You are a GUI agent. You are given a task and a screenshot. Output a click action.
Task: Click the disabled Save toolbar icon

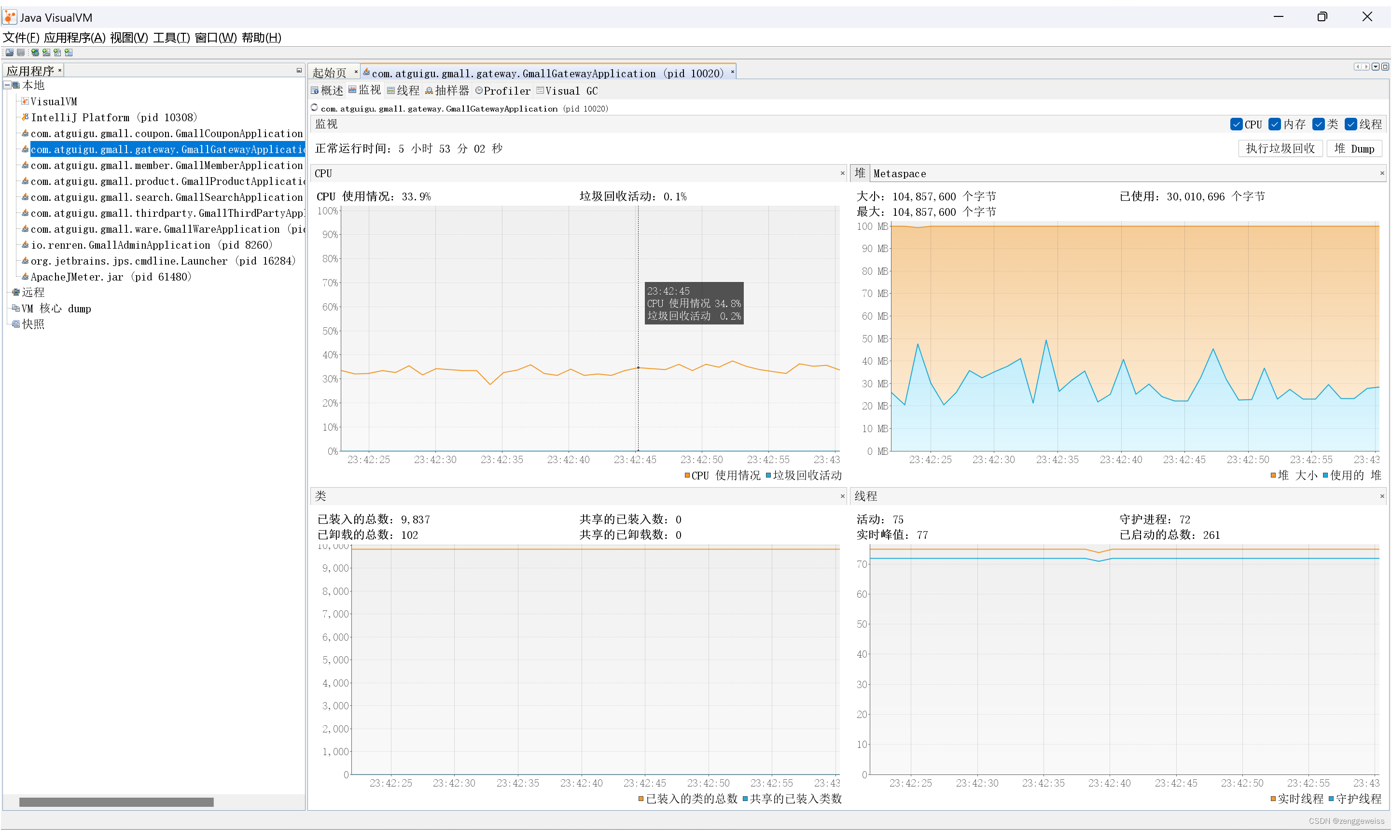[x=21, y=53]
